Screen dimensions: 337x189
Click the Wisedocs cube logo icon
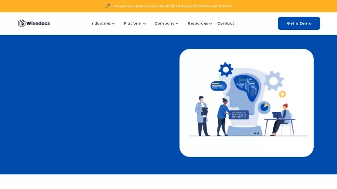pos(22,23)
